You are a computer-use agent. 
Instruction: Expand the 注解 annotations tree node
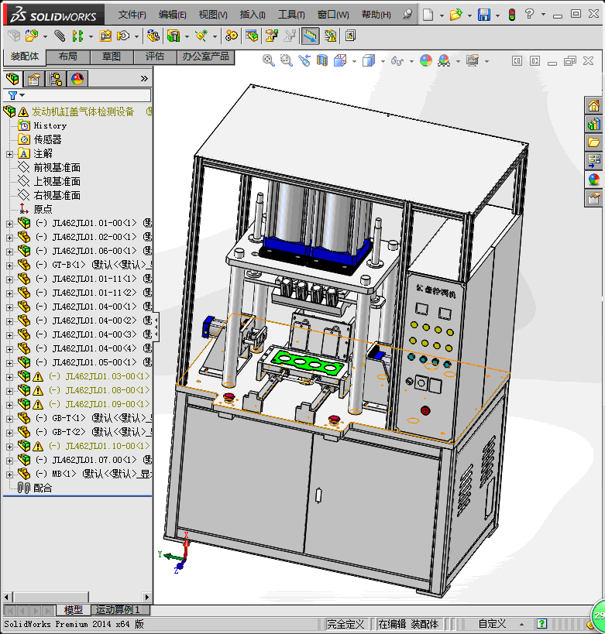tap(9, 154)
